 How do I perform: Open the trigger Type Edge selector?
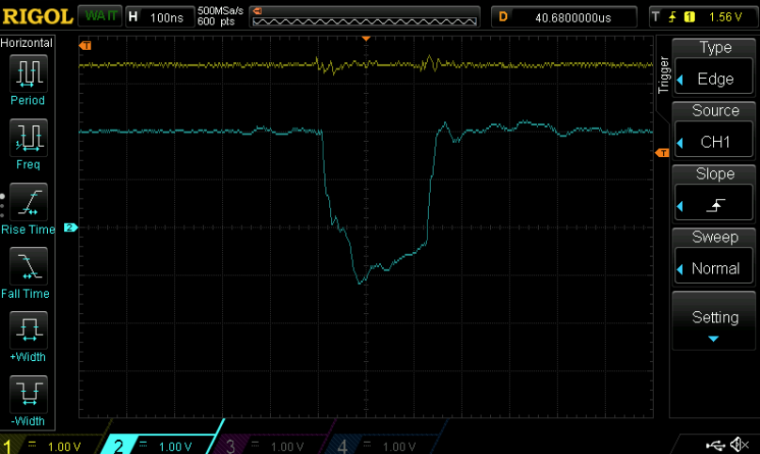(714, 67)
